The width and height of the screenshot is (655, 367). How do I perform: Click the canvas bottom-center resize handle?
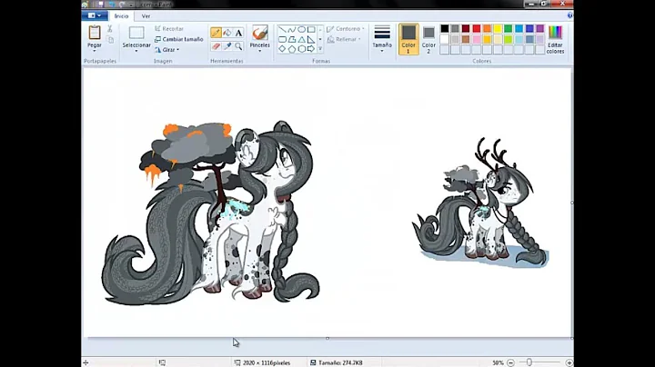(327, 338)
